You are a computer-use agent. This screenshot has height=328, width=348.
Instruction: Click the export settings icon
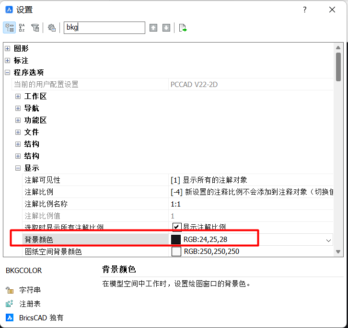(x=183, y=28)
